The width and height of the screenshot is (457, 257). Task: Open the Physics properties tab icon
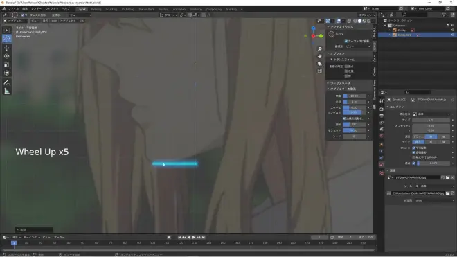pyautogui.click(x=382, y=151)
